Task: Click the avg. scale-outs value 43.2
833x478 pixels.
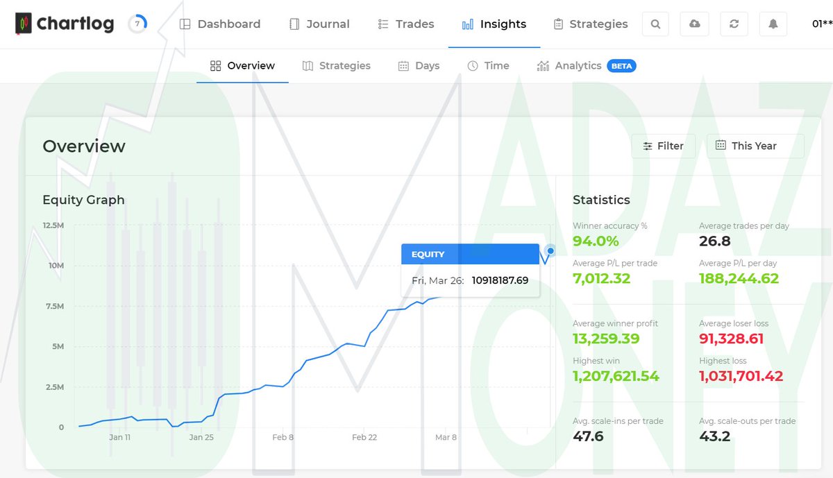Action: [x=714, y=436]
